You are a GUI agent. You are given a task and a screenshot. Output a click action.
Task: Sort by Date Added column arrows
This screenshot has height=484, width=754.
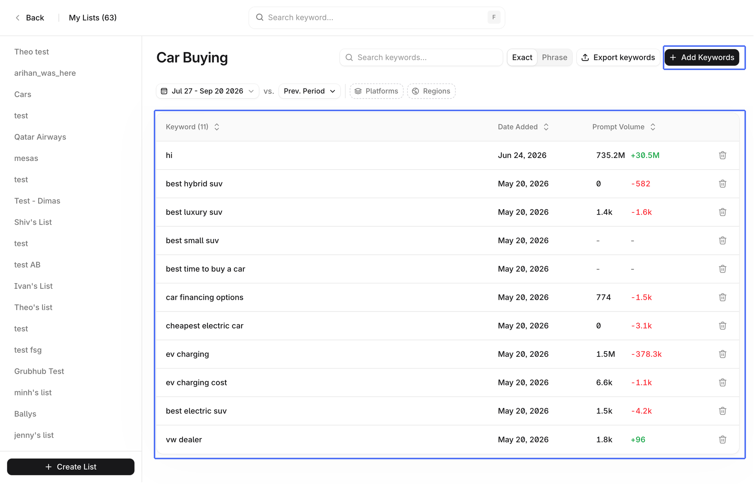[546, 127]
